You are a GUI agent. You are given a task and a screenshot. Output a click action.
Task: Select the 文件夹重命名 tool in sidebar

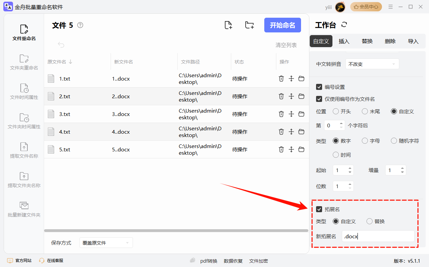click(x=23, y=63)
